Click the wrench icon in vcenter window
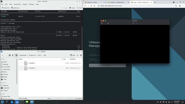 click(134, 23)
